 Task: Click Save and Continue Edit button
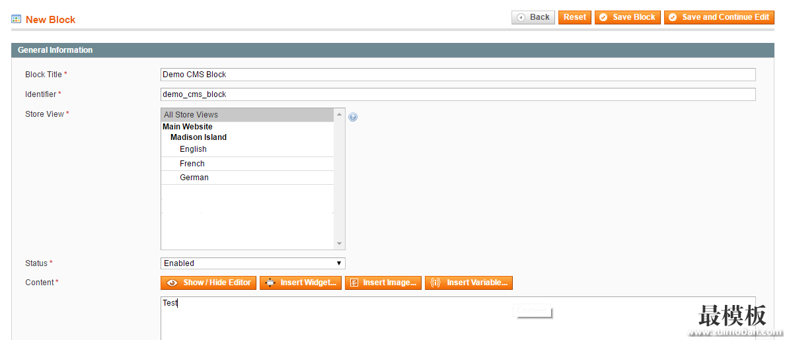719,17
